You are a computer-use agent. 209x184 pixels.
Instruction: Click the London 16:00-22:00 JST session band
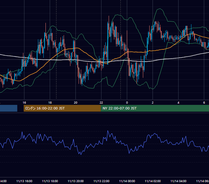(62, 108)
